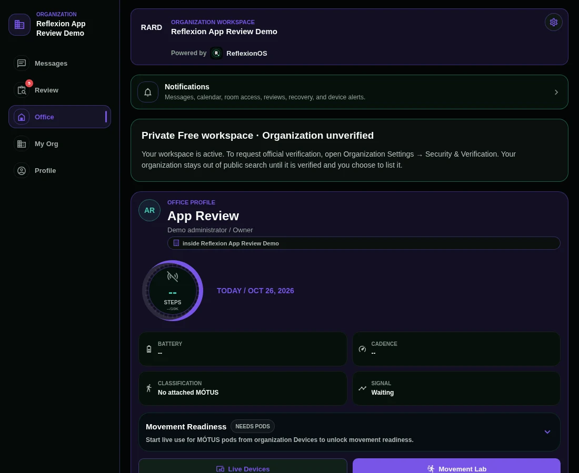Switch to My Org menu item
Screen dimensions: 579x473
pyautogui.click(x=59, y=144)
